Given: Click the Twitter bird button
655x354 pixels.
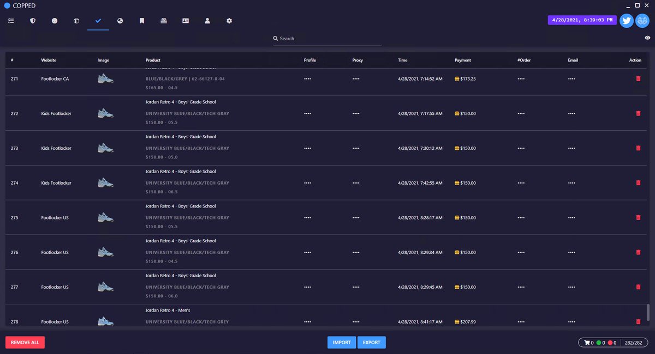Looking at the screenshot, I should coord(627,21).
